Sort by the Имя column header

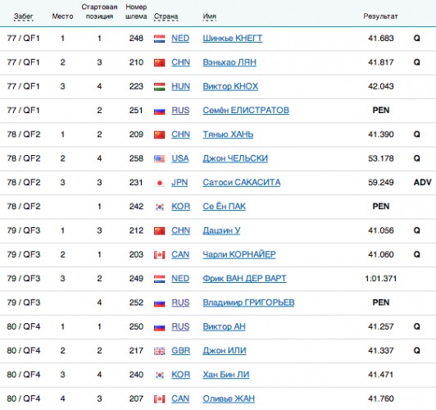[209, 16]
